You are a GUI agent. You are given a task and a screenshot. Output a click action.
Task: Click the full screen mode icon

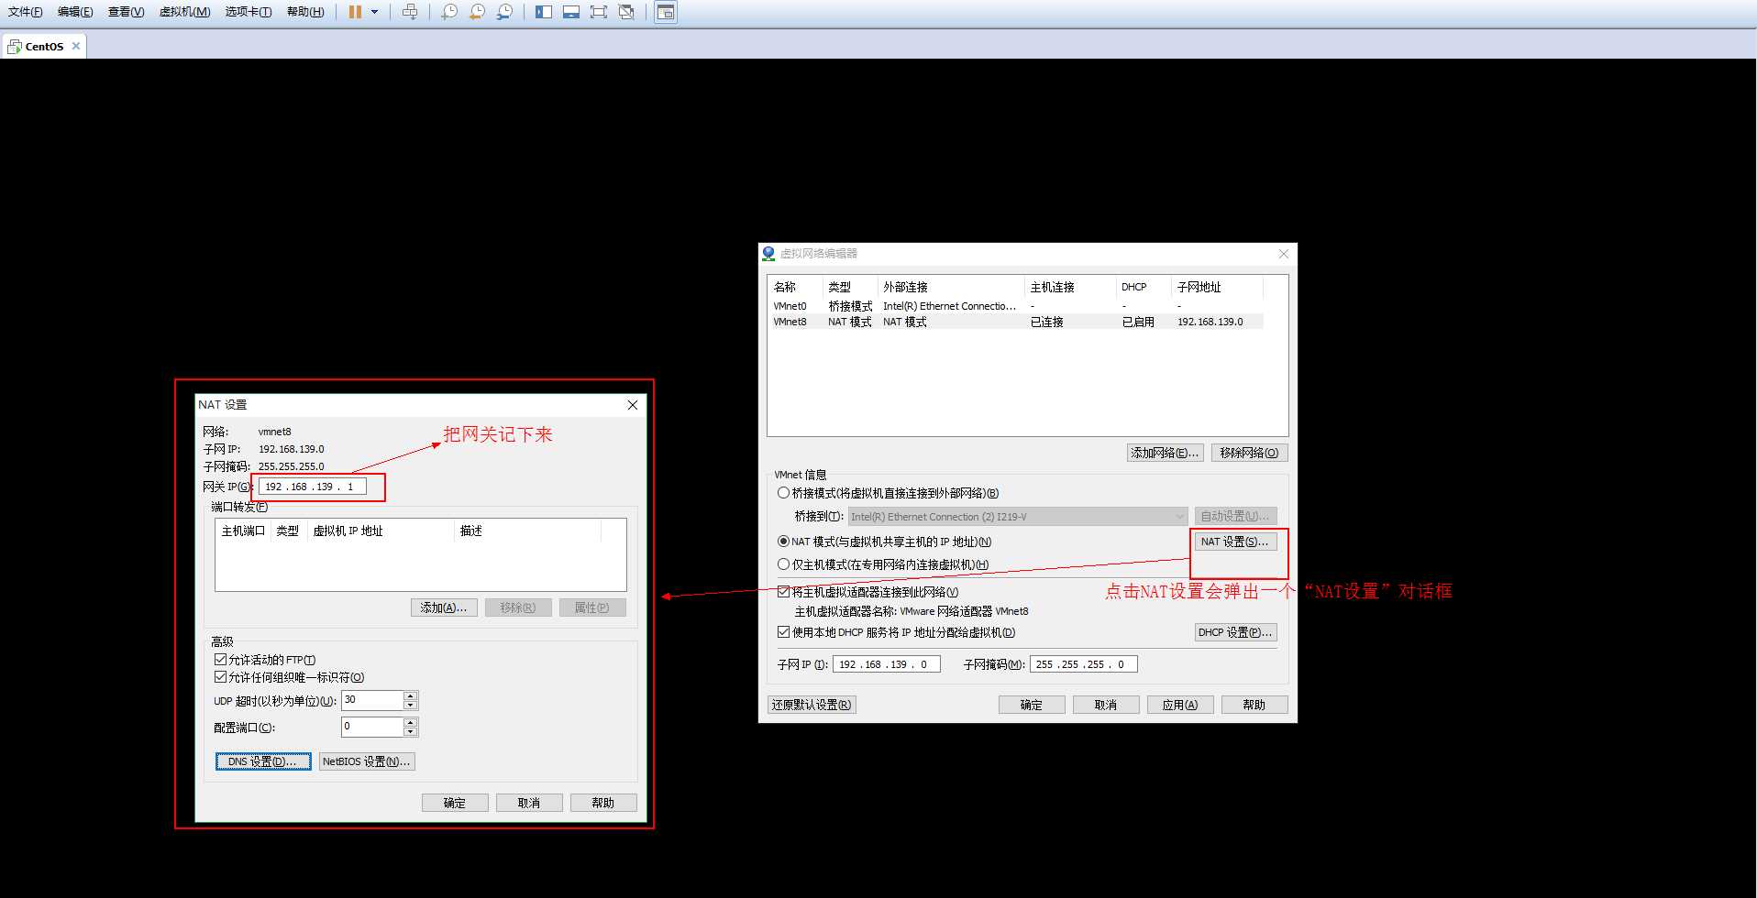[x=599, y=12]
